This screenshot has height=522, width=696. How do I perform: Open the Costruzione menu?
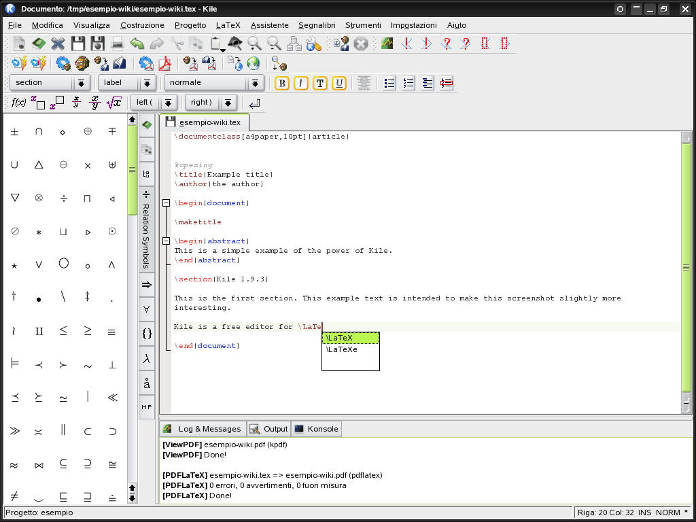(142, 25)
